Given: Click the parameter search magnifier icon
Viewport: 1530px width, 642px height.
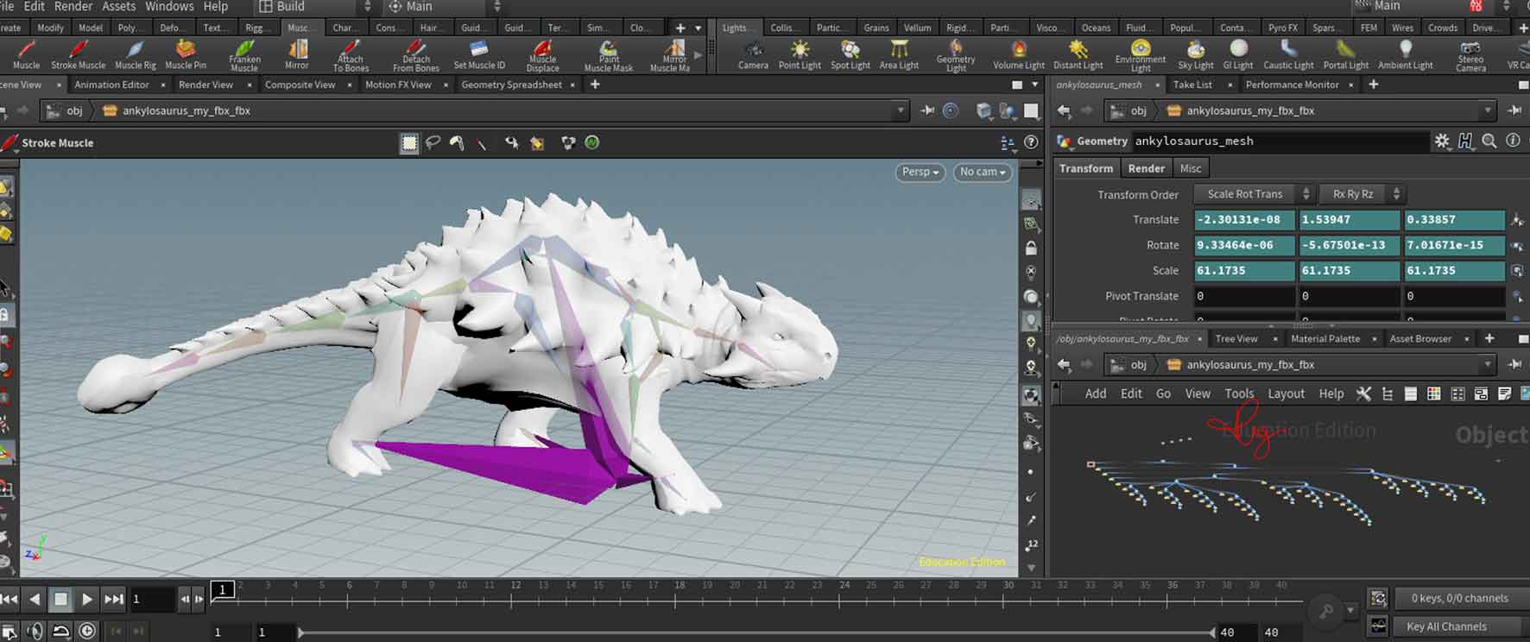Looking at the screenshot, I should click(x=1489, y=141).
